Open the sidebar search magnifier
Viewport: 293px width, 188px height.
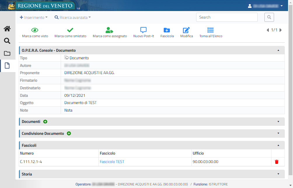click(x=7, y=41)
